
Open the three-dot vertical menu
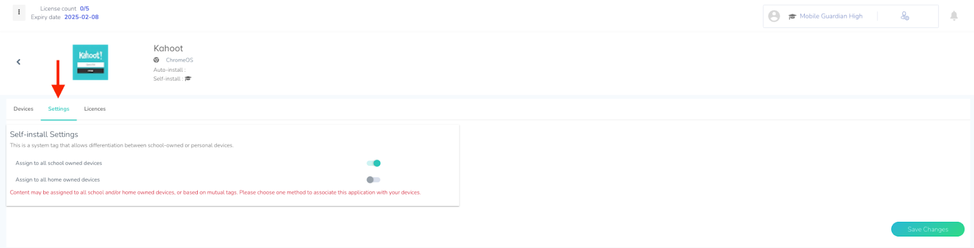point(19,12)
